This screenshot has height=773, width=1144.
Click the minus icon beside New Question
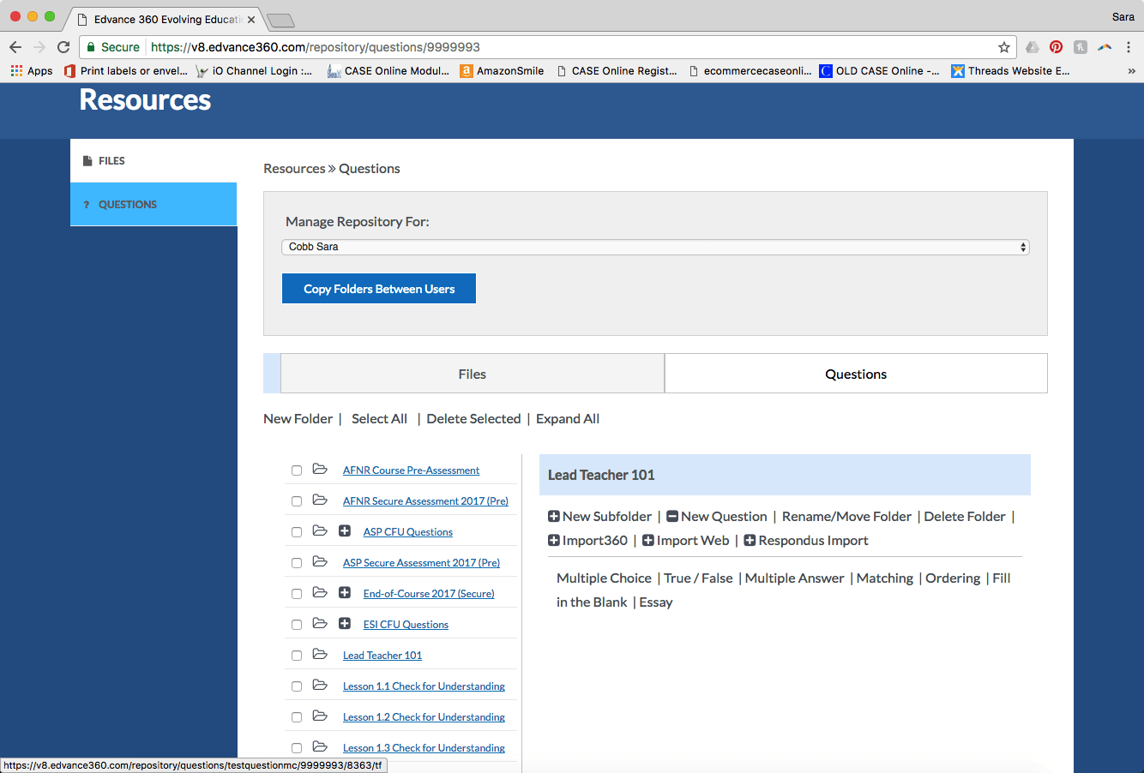tap(672, 517)
